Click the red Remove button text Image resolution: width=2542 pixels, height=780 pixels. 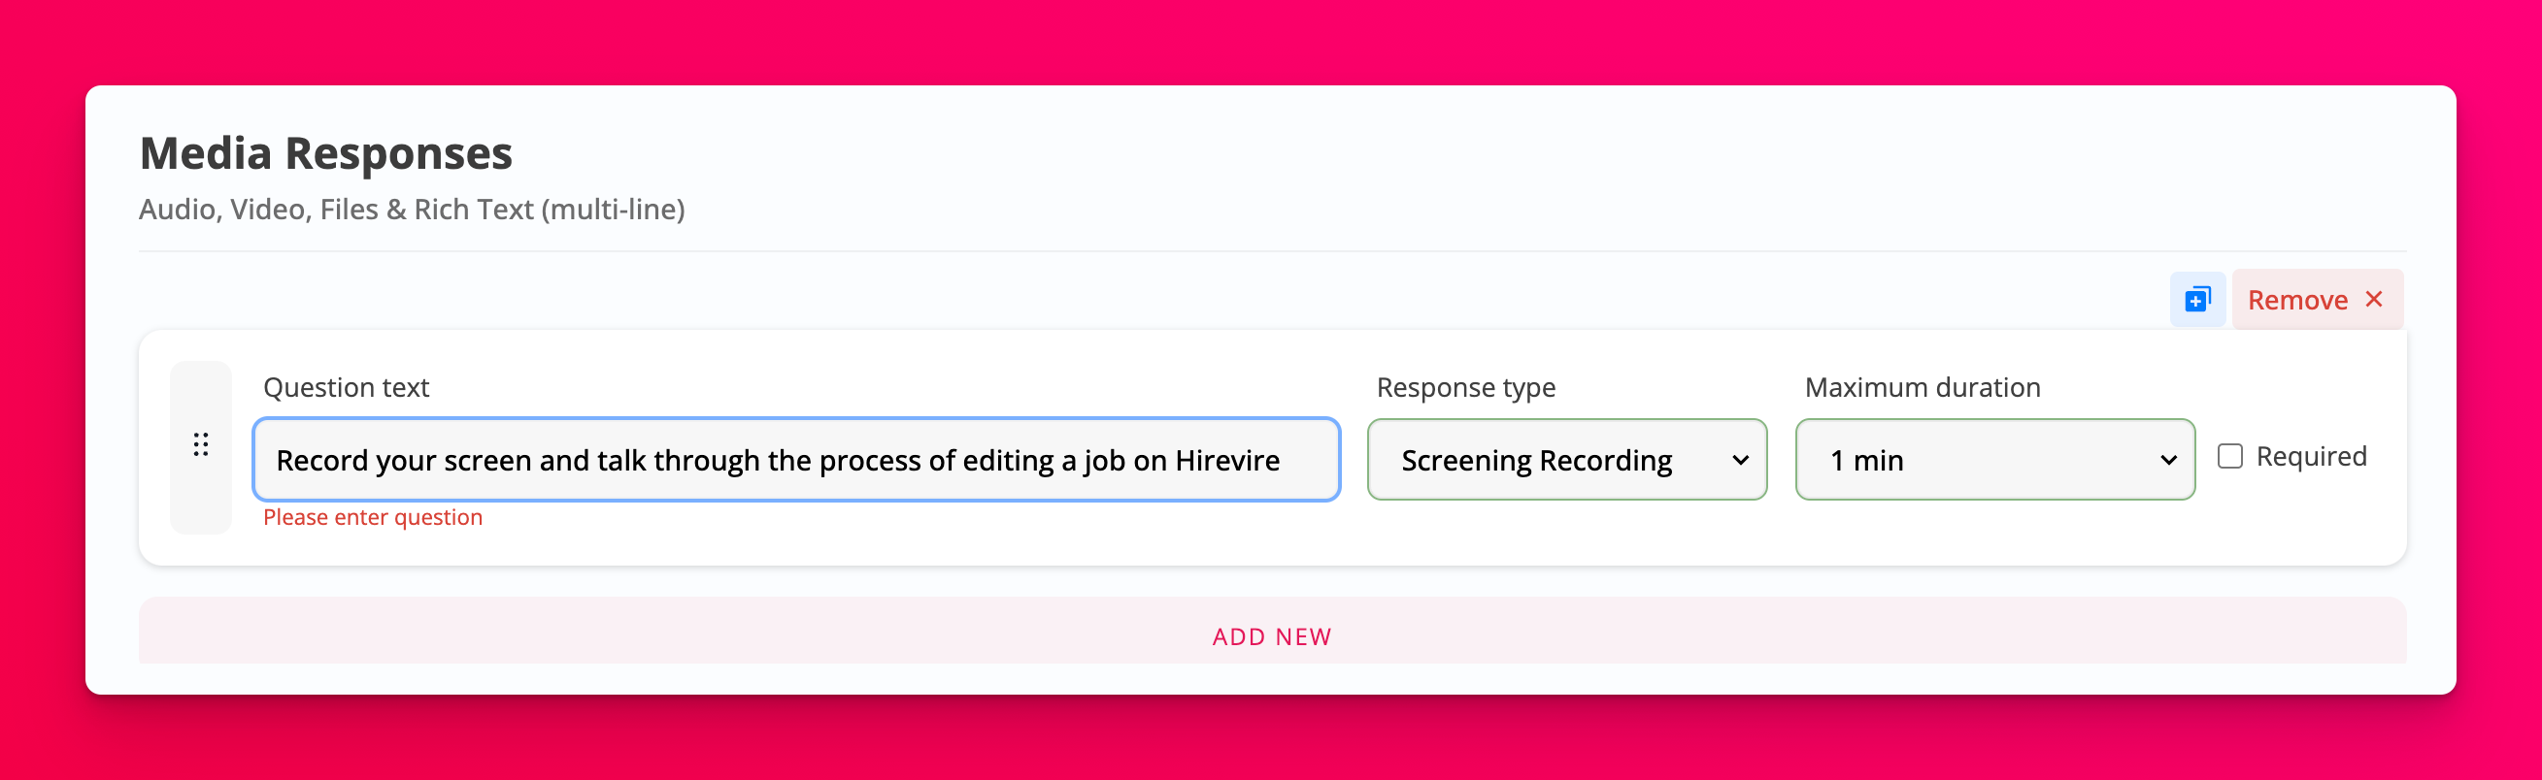2297,300
